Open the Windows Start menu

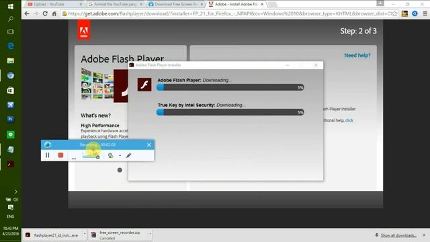11,6
